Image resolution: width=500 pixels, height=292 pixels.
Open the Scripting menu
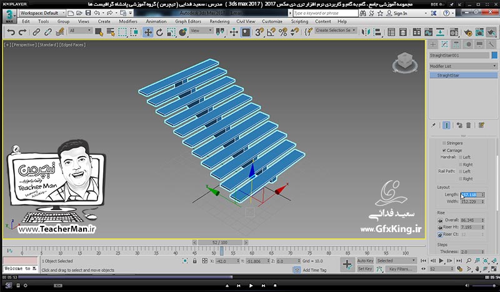tap(299, 21)
